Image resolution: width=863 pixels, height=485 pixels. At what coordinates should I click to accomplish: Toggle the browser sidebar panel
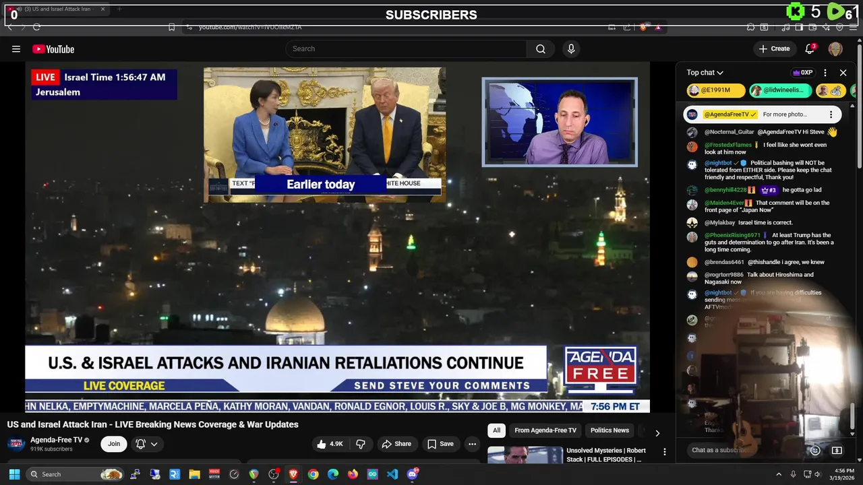pyautogui.click(x=799, y=27)
